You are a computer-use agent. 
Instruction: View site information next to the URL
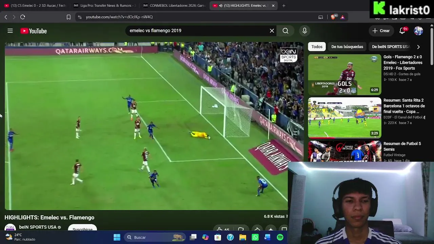tap(80, 17)
